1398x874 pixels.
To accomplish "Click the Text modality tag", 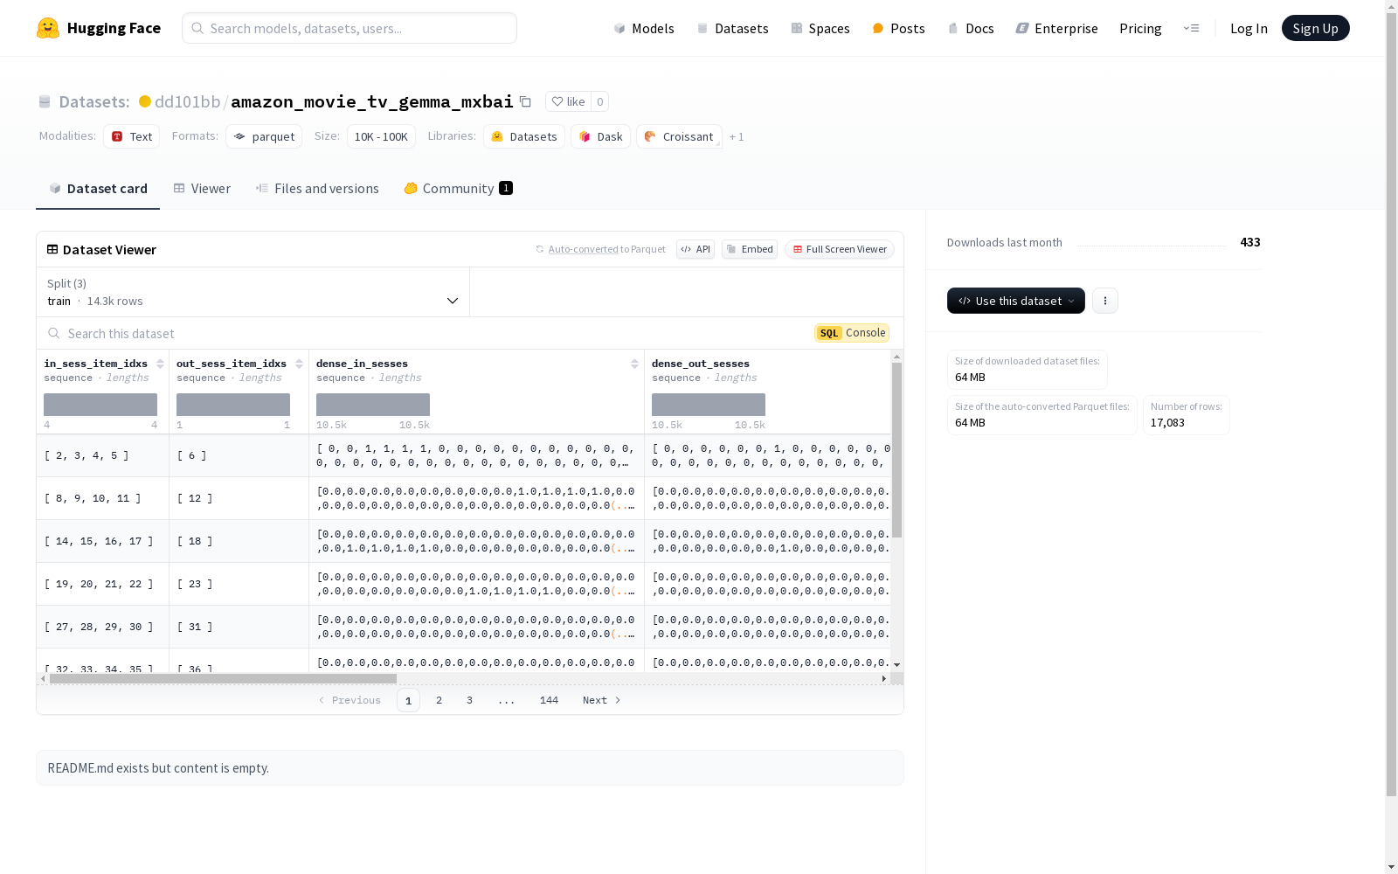I will click(132, 136).
